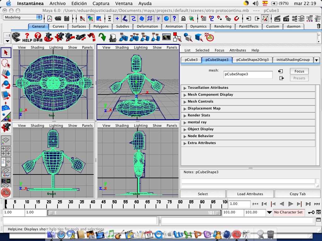
Task: Click the playback range slider bar
Action: tap(134, 213)
